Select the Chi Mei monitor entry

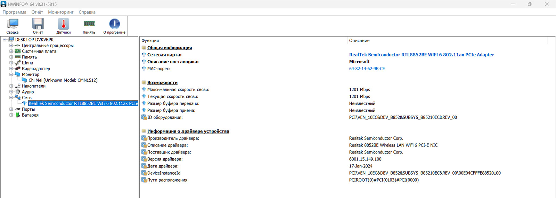pyautogui.click(x=63, y=80)
